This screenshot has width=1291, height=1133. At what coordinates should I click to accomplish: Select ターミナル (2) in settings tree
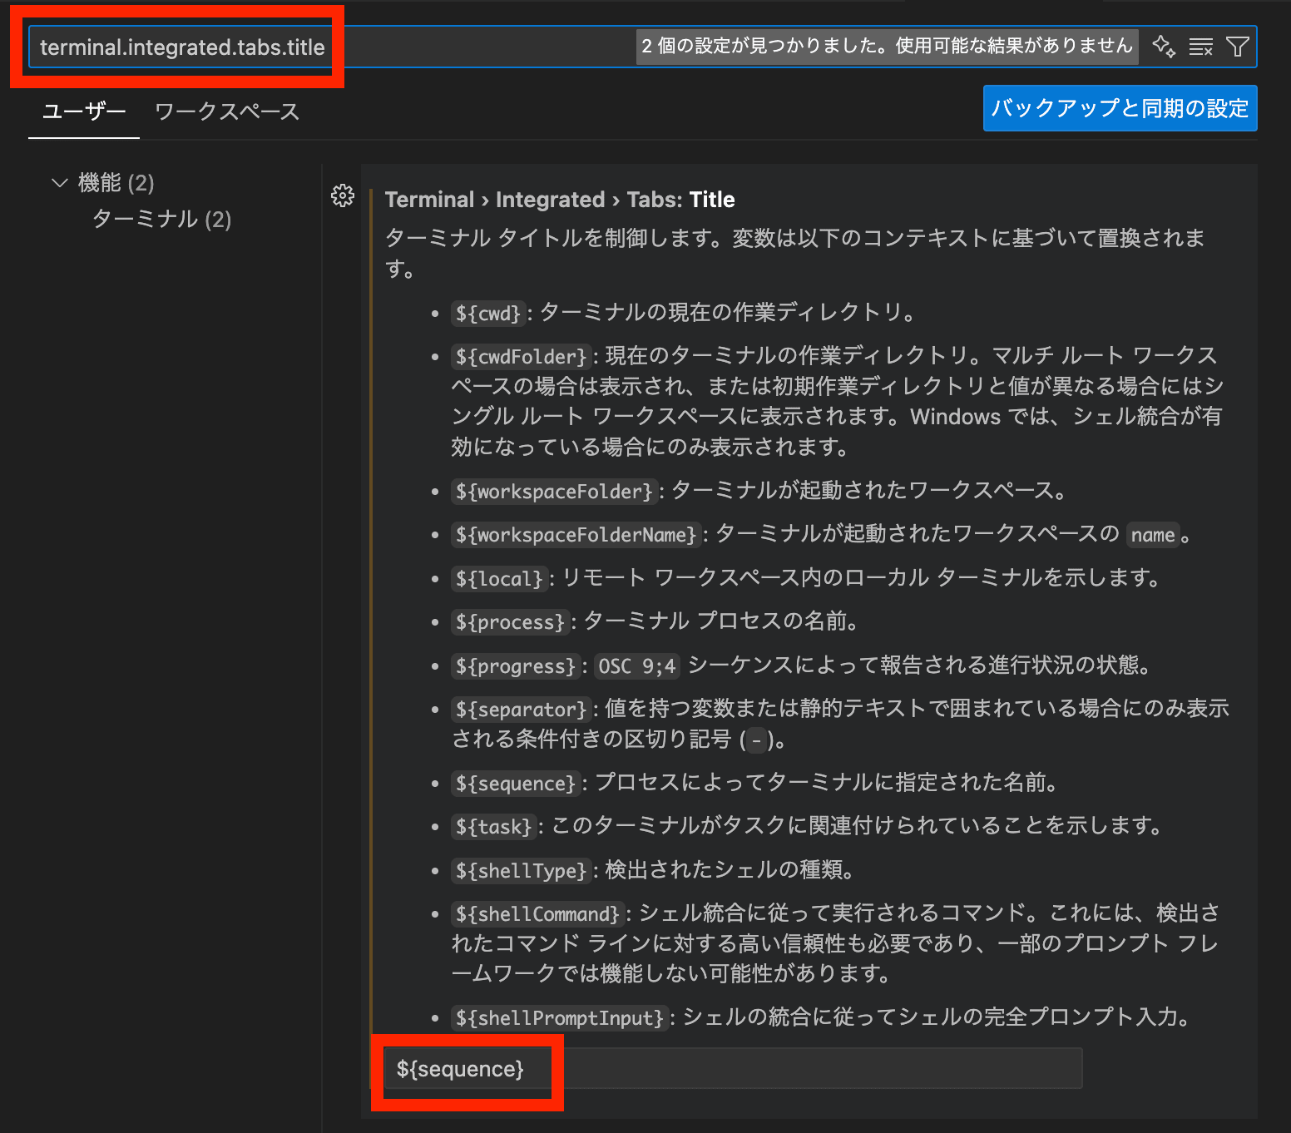(x=161, y=219)
